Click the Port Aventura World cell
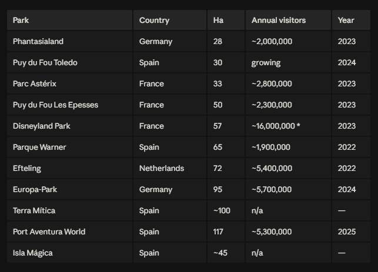 click(70, 232)
